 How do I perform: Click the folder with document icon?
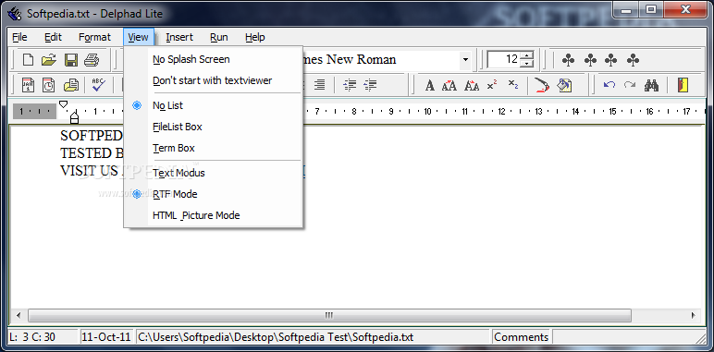(x=70, y=85)
